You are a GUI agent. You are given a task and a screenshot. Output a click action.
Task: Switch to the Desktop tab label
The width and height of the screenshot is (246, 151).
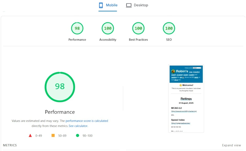click(141, 5)
